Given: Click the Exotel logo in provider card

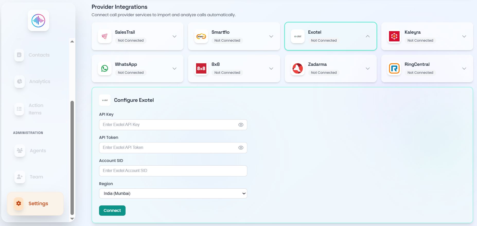Looking at the screenshot, I should tap(298, 36).
